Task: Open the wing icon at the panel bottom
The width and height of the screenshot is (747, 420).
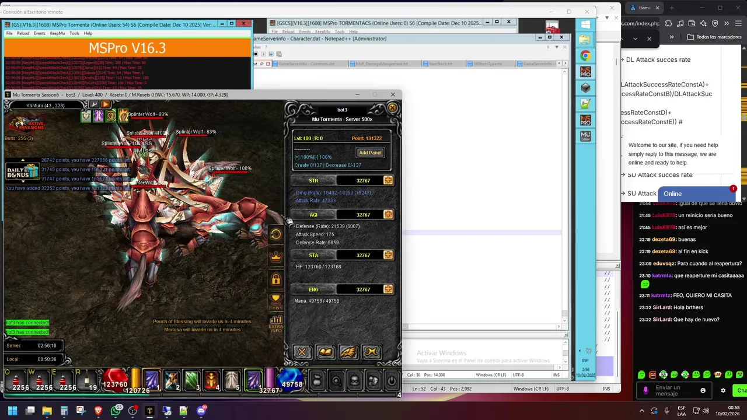Action: click(348, 352)
